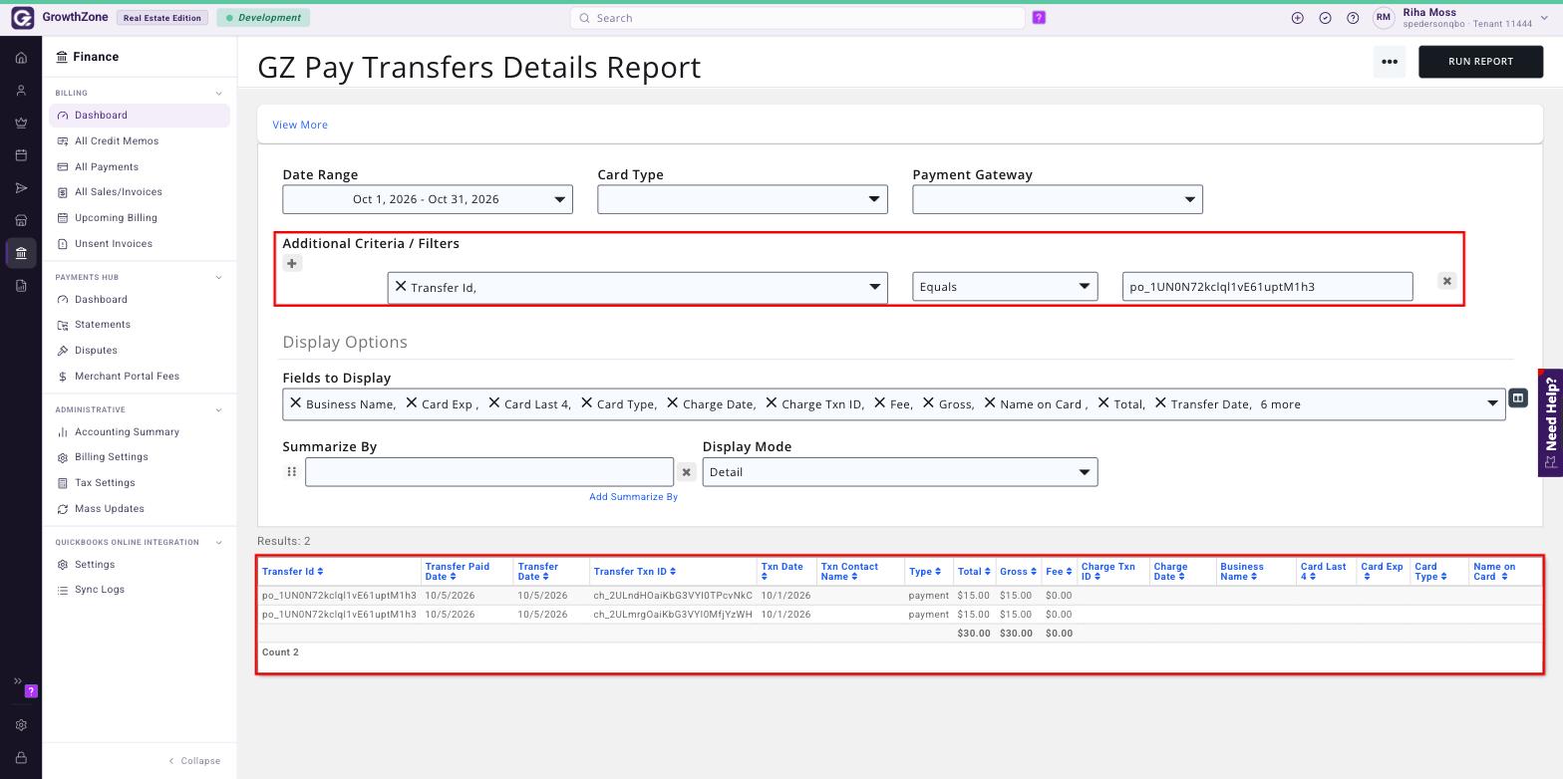Screen dimensions: 1563x779
Task: Select the Finance bank icon in left rail
Action: pyautogui.click(x=21, y=253)
